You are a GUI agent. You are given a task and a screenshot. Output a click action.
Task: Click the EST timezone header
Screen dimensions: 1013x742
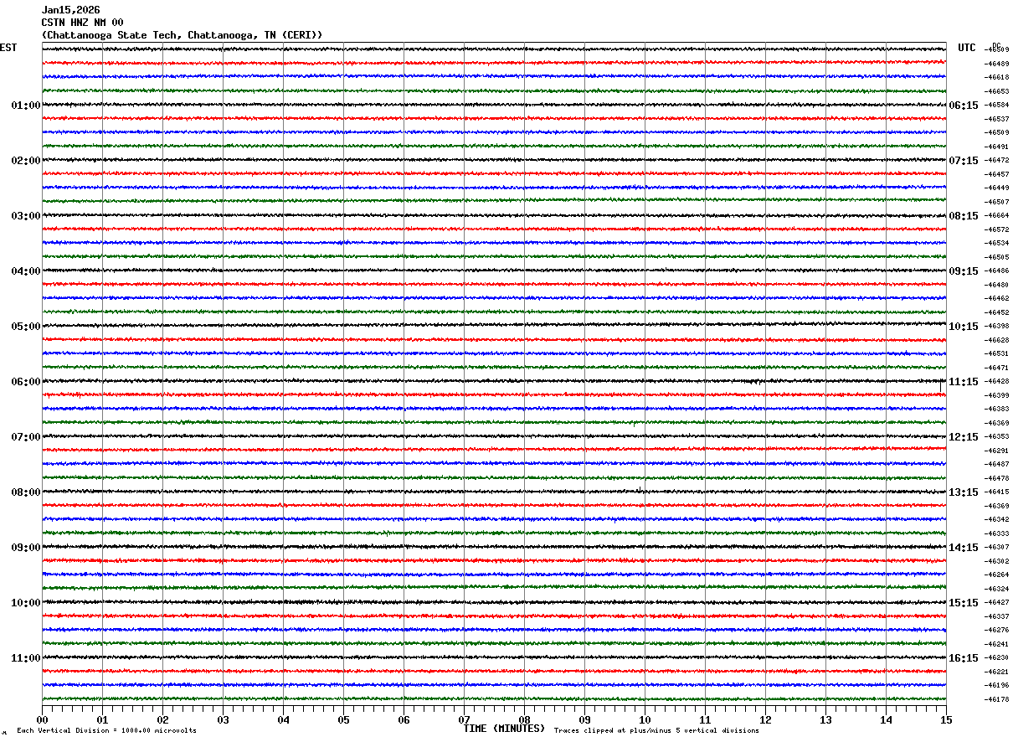pyautogui.click(x=8, y=48)
